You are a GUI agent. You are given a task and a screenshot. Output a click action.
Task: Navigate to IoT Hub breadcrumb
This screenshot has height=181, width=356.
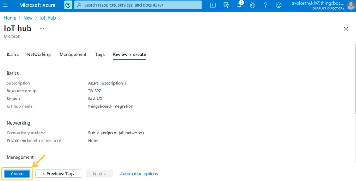pos(48,18)
